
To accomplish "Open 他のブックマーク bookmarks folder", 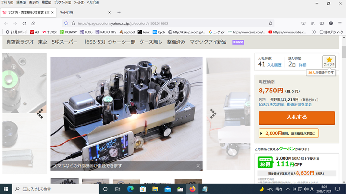I will (331, 32).
